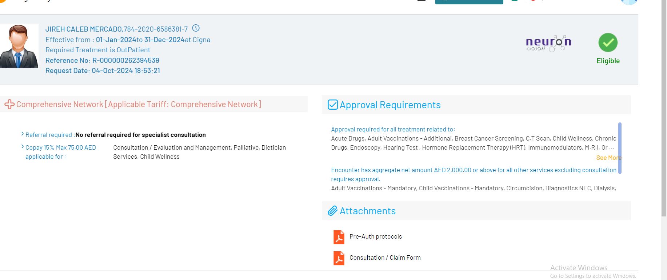
Task: Click the Approval Requirements panel scrollbar
Action: (x=620, y=148)
